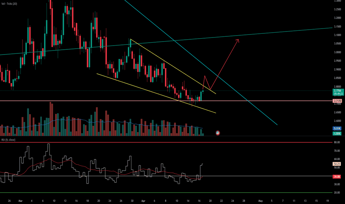
Task: Click the 2.8000 price axis label
Action: pos(338,87)
